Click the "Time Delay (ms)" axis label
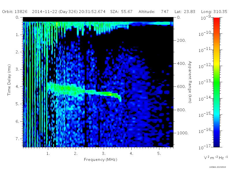Viewport: 231px width, 173px height. point(9,80)
